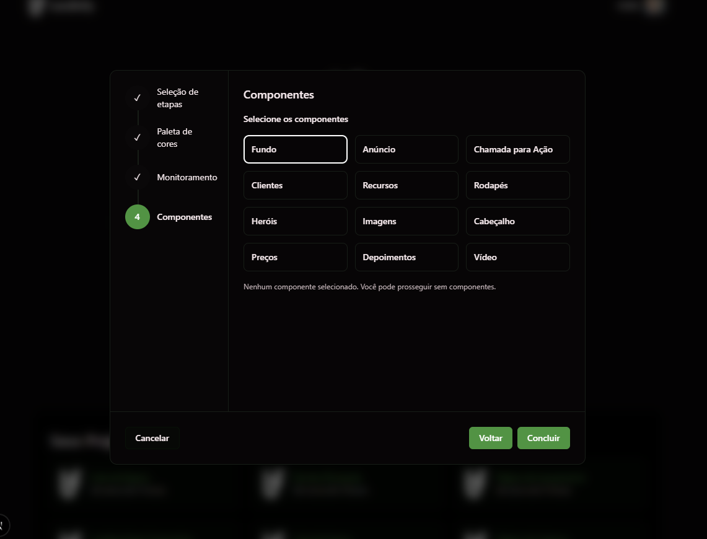Screen dimensions: 707x539
Task: Choose the Clientes component
Action: [x=295, y=185]
